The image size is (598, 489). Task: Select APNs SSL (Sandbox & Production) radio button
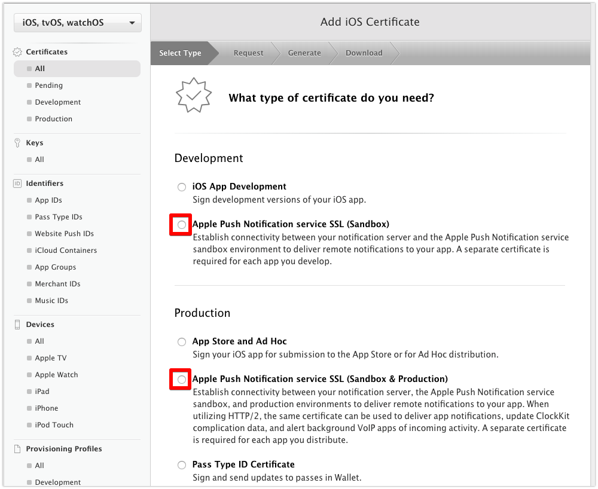click(182, 379)
